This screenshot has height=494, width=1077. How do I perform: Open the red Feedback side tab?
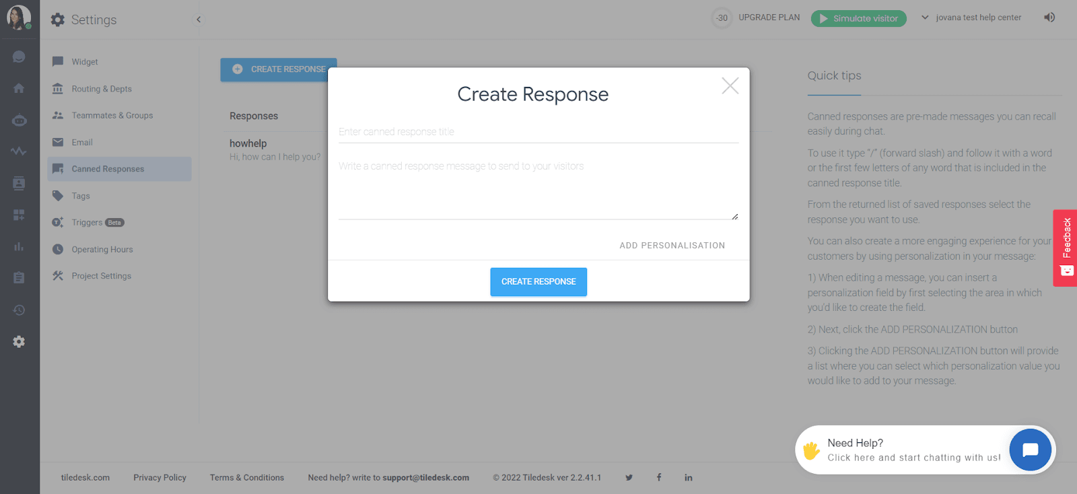[1066, 248]
